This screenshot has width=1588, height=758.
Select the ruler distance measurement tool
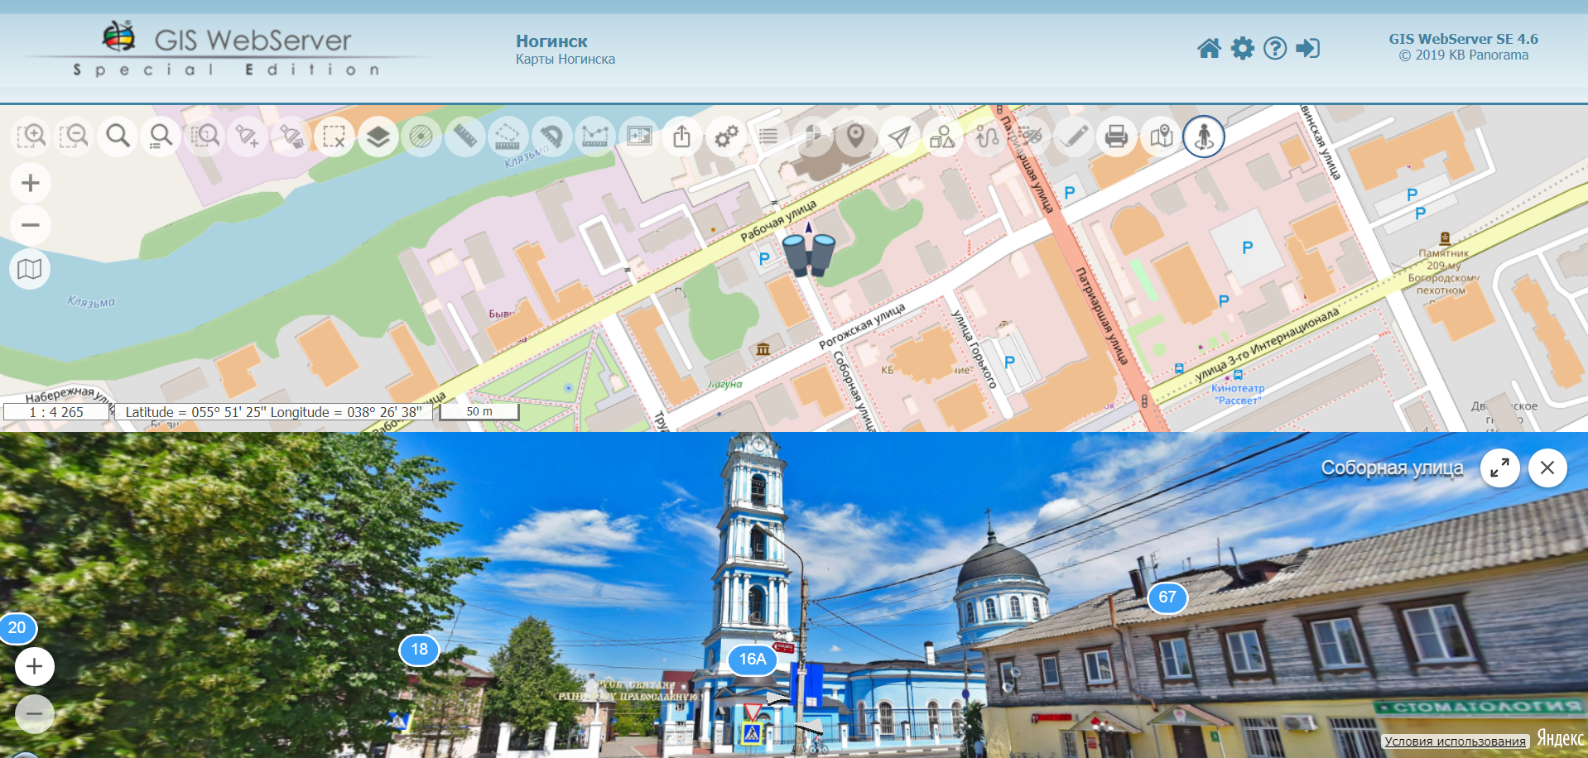[x=464, y=136]
